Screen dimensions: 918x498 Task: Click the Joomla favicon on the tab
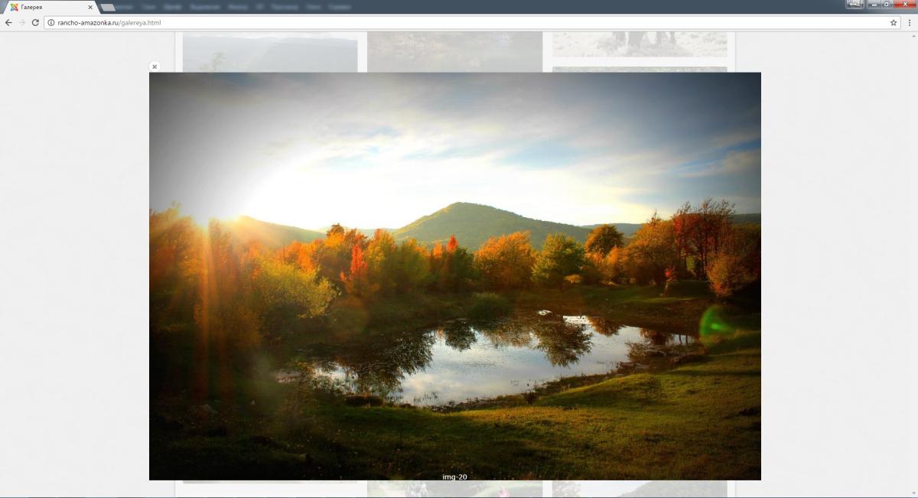click(x=14, y=7)
